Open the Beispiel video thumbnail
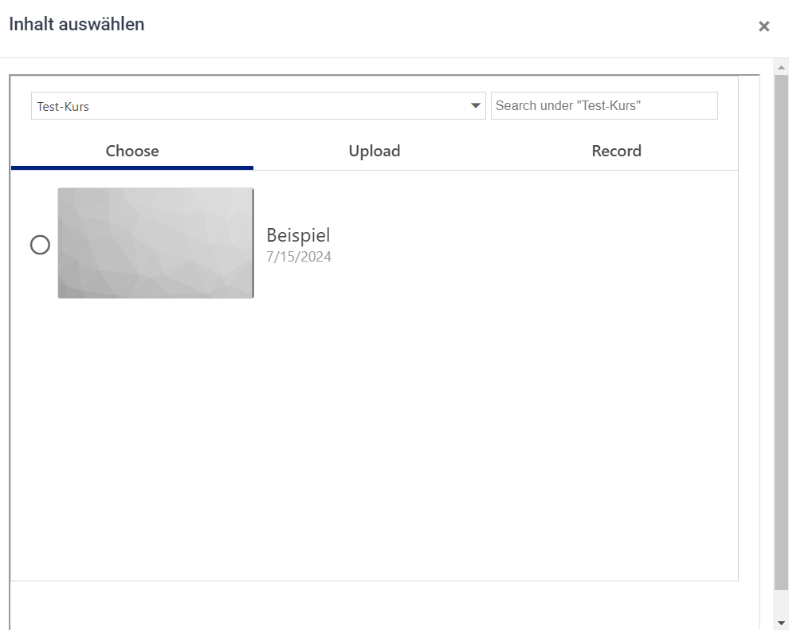The width and height of the screenshot is (789, 630). click(x=155, y=243)
